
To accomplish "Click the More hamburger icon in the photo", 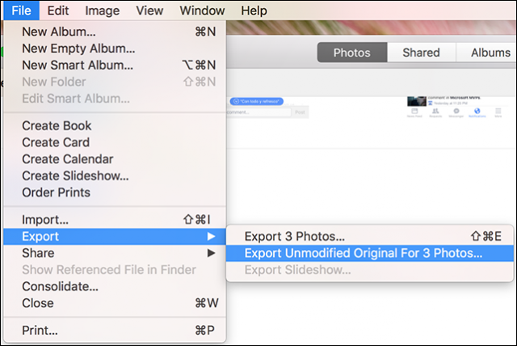I will pos(498,112).
